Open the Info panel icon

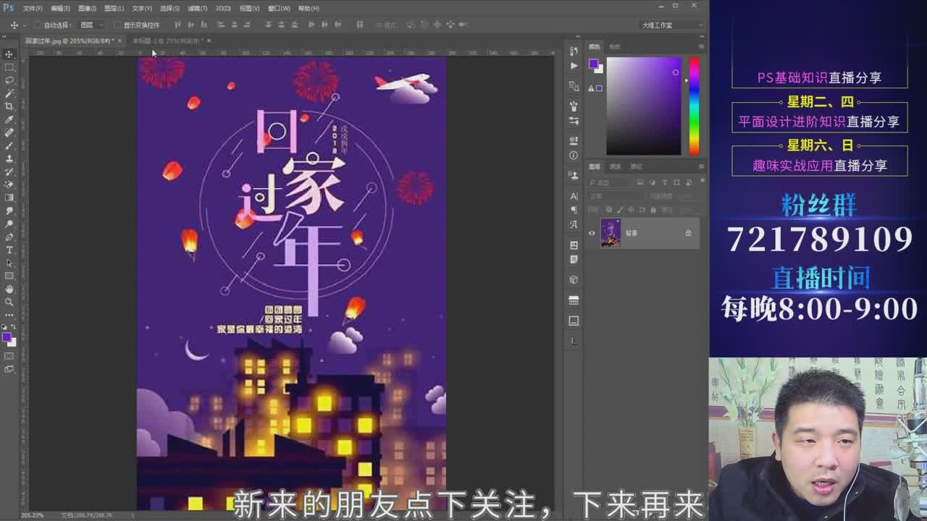pyautogui.click(x=574, y=155)
